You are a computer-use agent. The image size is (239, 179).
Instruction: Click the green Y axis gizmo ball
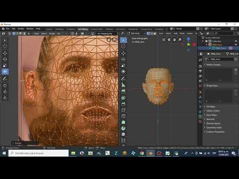(188, 44)
